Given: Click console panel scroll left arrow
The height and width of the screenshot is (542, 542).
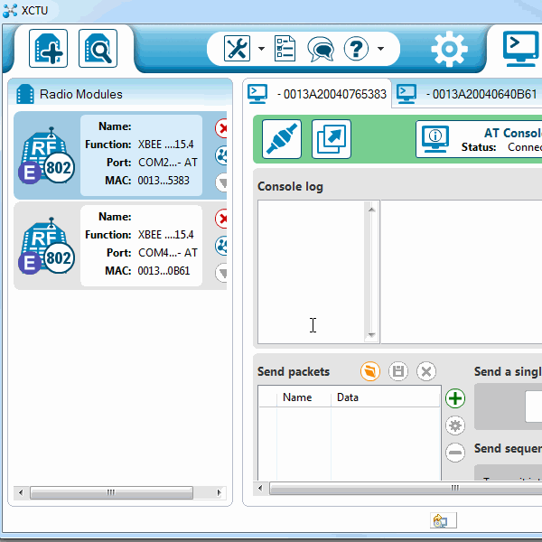Looking at the screenshot, I should coord(260,489).
